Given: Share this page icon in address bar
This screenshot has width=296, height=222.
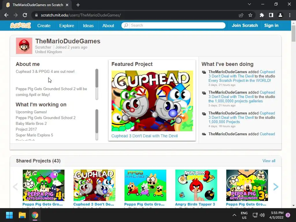Looking at the screenshot, I should click(x=241, y=15).
